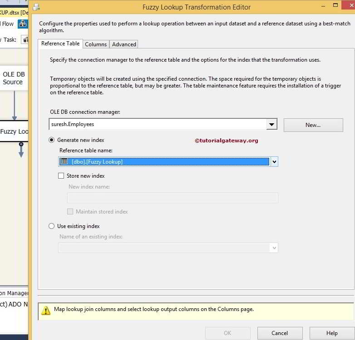Choose the Use existing index radio button

(52, 226)
